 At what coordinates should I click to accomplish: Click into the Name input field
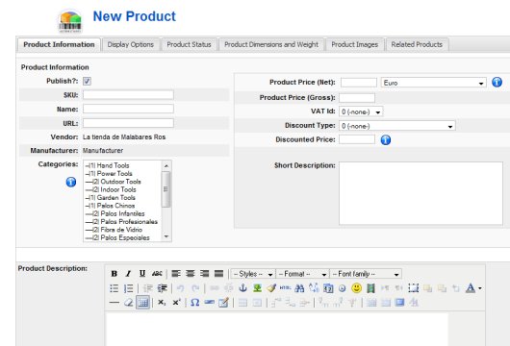tap(128, 109)
